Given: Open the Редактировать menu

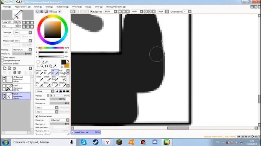Looking at the screenshot, I should 22,7.
